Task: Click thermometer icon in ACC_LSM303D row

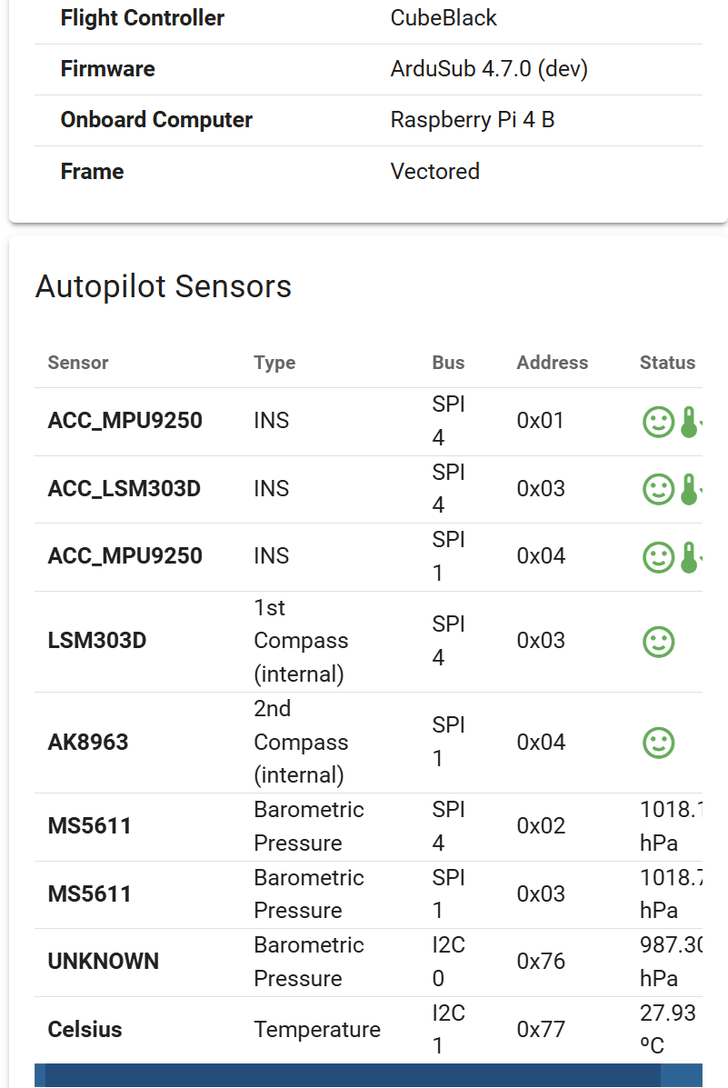Action: pos(688,489)
